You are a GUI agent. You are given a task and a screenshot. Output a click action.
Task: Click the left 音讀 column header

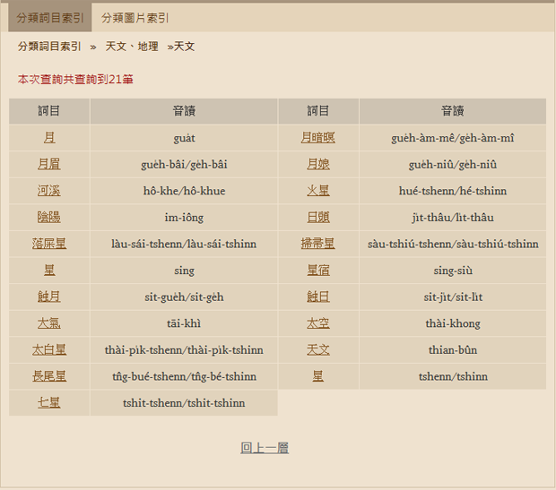184,111
